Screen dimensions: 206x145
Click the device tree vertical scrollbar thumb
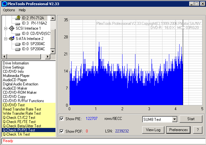click(53, 39)
